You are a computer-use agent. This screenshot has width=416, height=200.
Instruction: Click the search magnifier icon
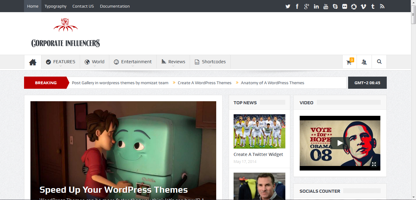coord(379,62)
